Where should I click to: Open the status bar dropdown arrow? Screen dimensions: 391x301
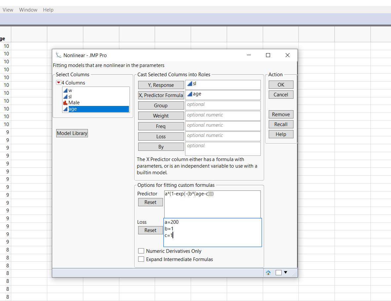pos(286,272)
